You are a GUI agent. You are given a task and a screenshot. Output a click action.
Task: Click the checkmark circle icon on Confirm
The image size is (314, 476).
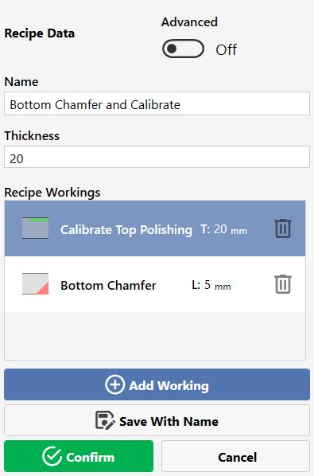click(x=52, y=456)
